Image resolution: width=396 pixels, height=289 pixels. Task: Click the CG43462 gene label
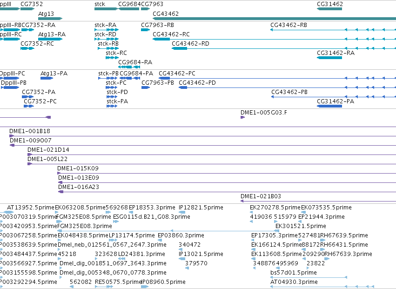(166, 13)
